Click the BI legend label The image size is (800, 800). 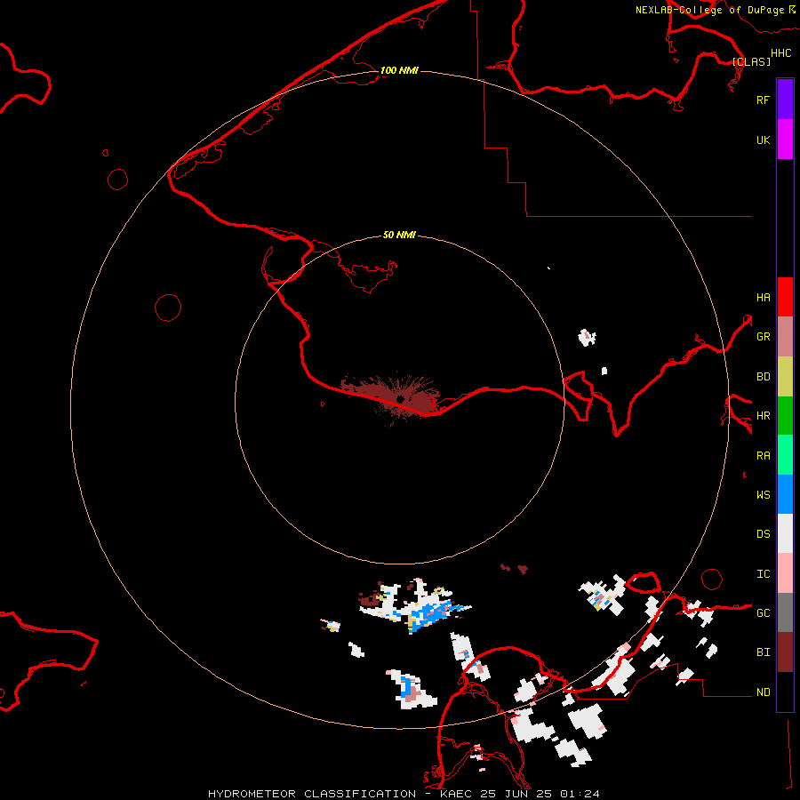point(763,652)
